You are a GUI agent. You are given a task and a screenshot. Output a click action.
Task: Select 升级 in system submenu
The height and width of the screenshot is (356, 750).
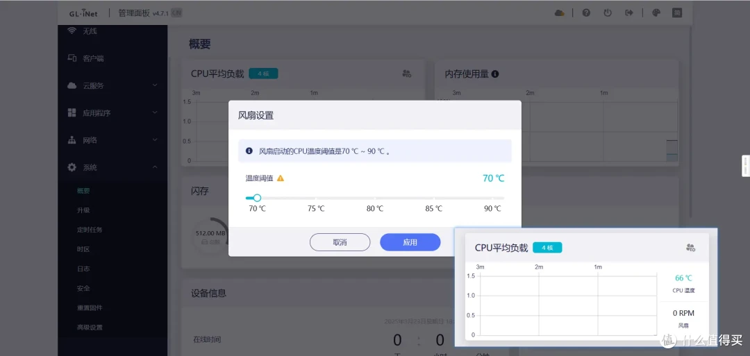tap(83, 210)
